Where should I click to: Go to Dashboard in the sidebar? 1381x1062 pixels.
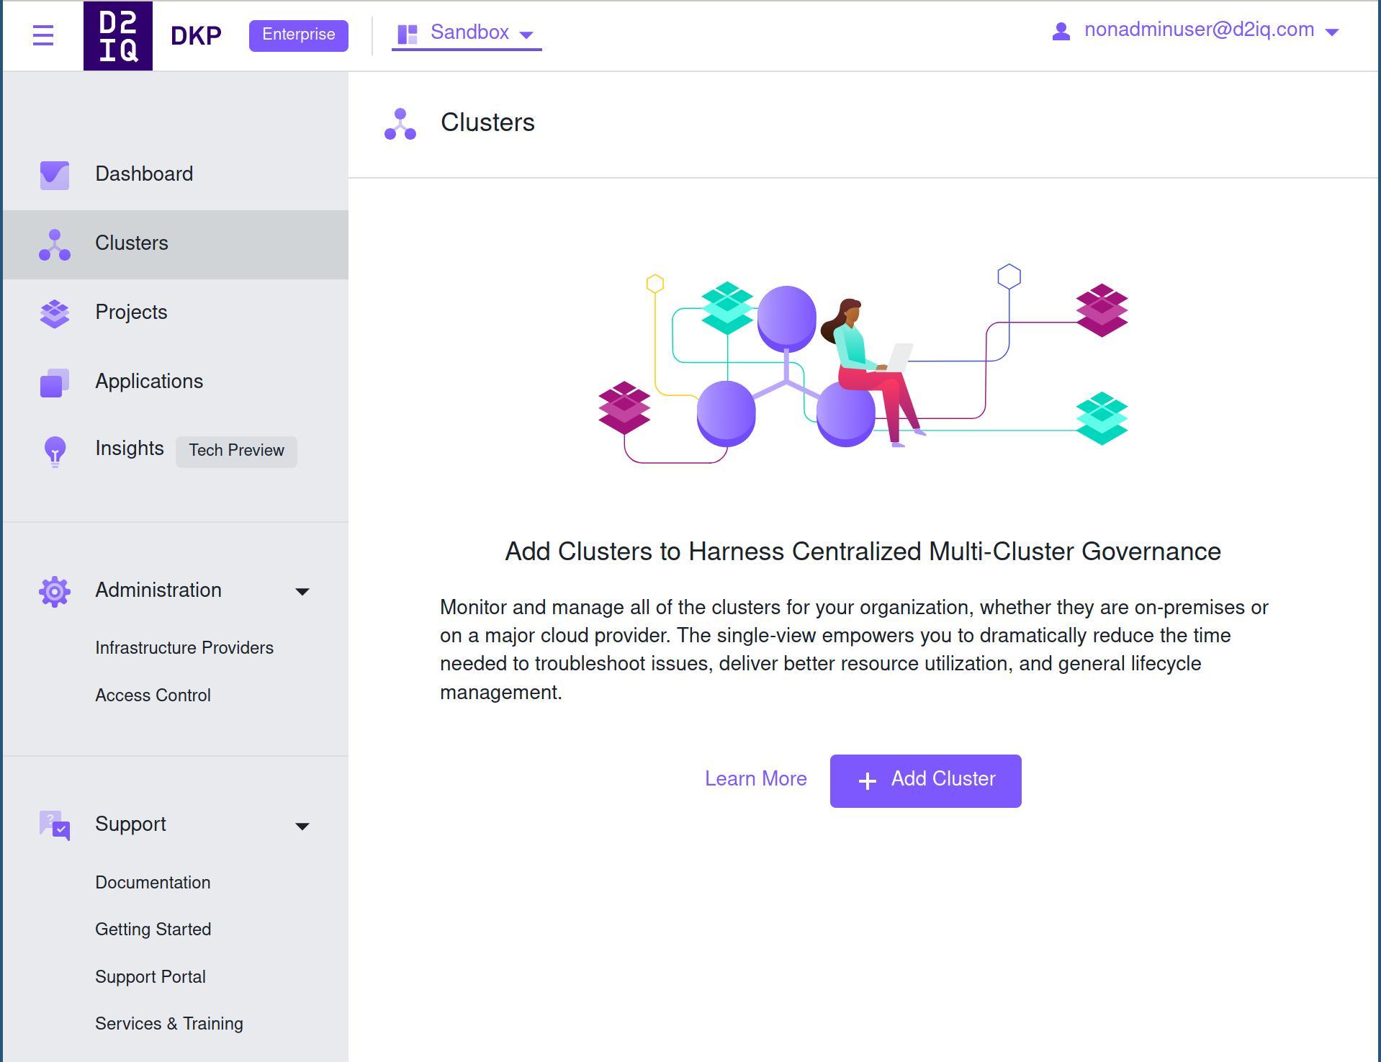pyautogui.click(x=176, y=175)
